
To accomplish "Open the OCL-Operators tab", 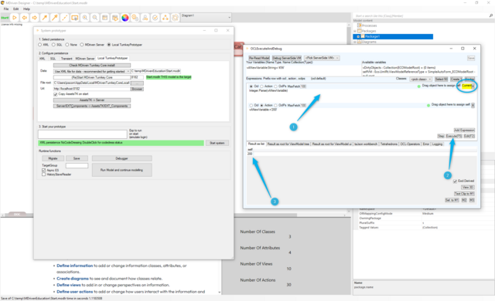I will coord(410,144).
